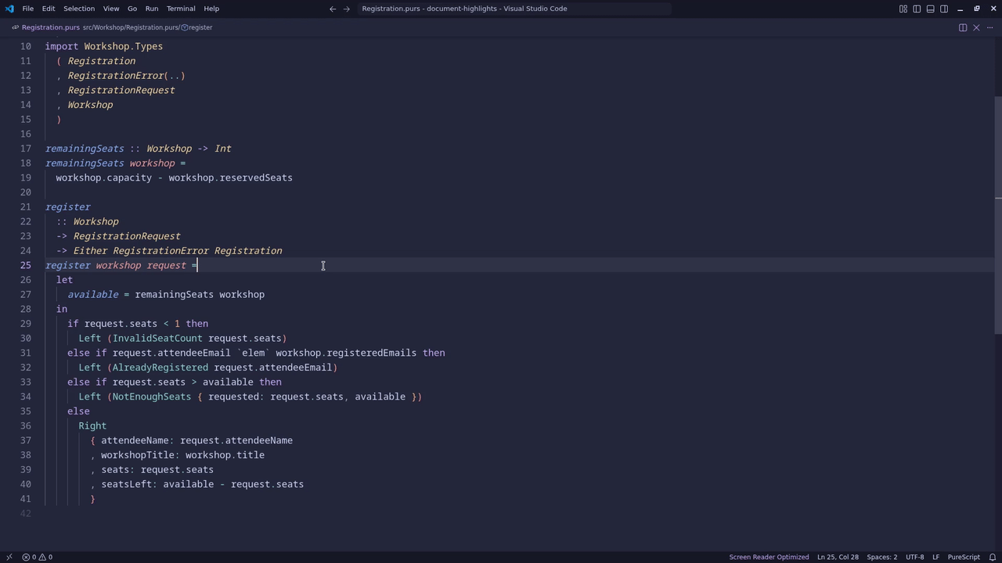Open the View menu
This screenshot has height=563, width=1002.
pos(111,9)
